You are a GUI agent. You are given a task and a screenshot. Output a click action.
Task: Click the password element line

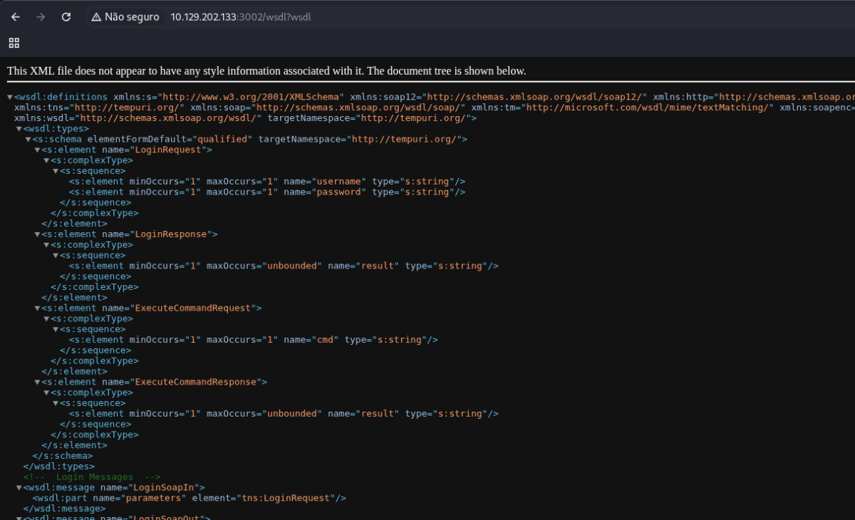coord(267,192)
